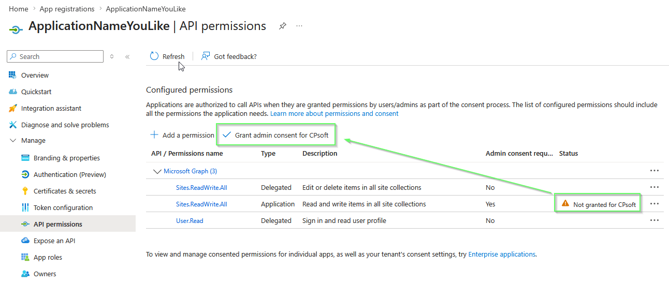Screen dimensions: 669x284
Task: Click the Refresh icon in toolbar
Action: point(154,56)
